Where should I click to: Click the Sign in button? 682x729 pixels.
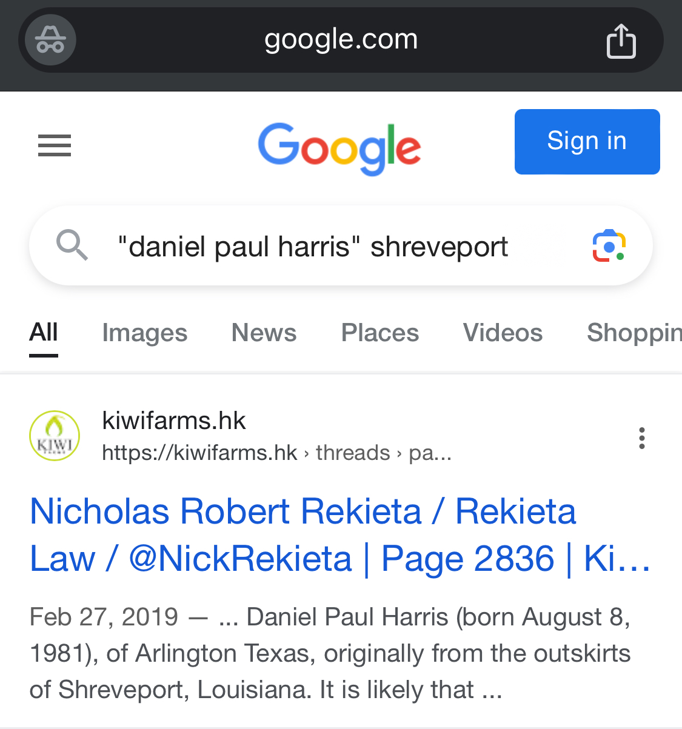pyautogui.click(x=587, y=142)
